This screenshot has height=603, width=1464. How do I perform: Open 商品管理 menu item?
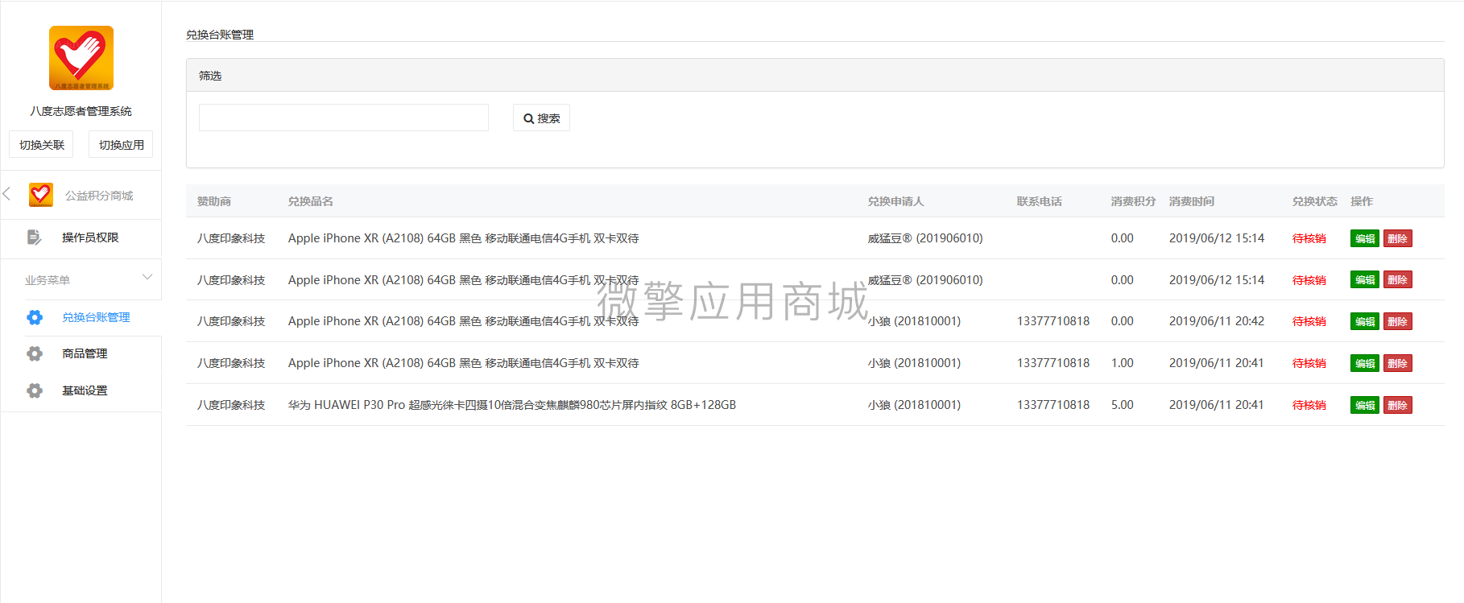(x=85, y=353)
